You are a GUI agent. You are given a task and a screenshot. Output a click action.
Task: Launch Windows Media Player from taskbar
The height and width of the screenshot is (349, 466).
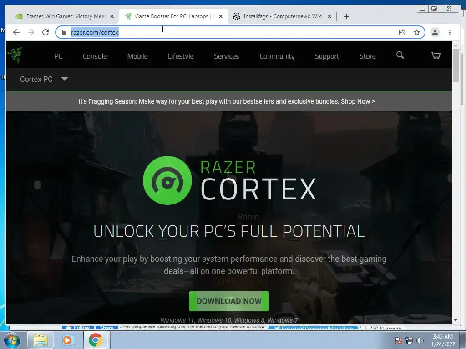tap(67, 340)
